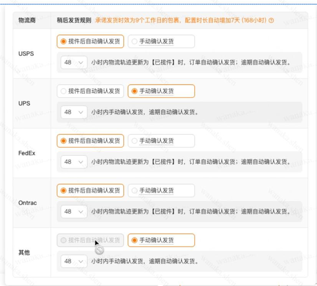
Task: Open the Ontrac 48 hours dropdown
Action: tap(74, 211)
